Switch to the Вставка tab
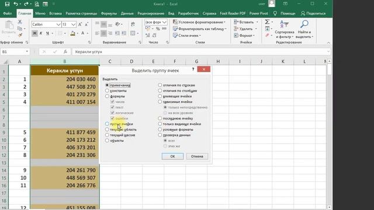The height and width of the screenshot is (210, 374). pyautogui.click(x=56, y=13)
